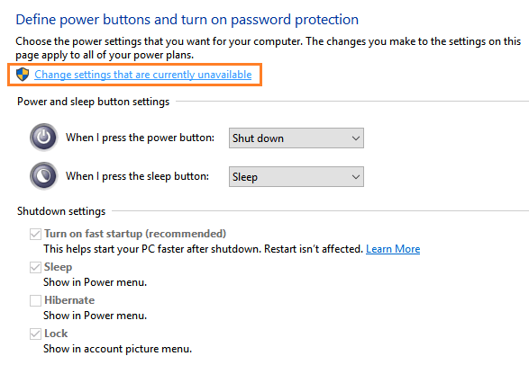Click the sleep button moon icon

click(x=44, y=176)
